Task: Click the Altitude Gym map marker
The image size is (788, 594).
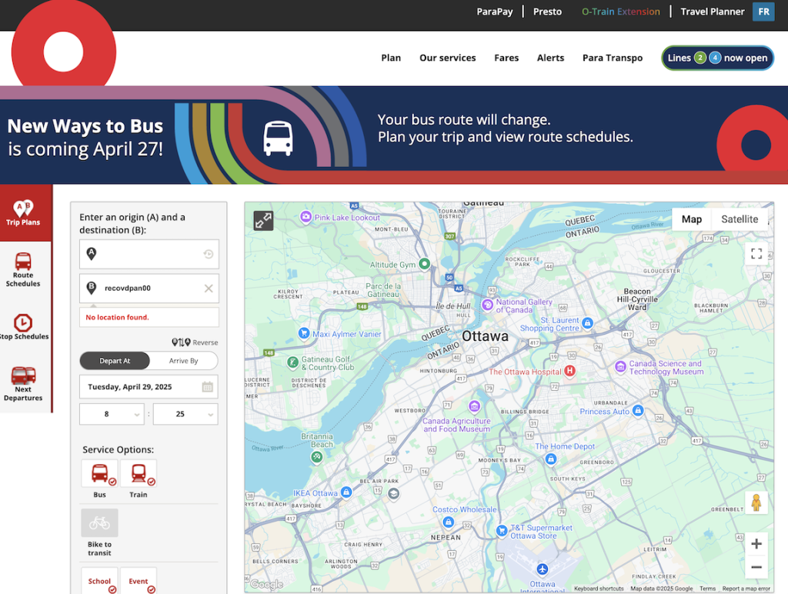Action: [x=425, y=263]
